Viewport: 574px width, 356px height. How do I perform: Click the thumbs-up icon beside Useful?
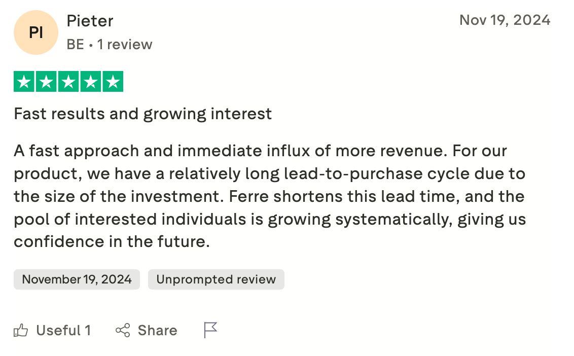pyautogui.click(x=21, y=330)
